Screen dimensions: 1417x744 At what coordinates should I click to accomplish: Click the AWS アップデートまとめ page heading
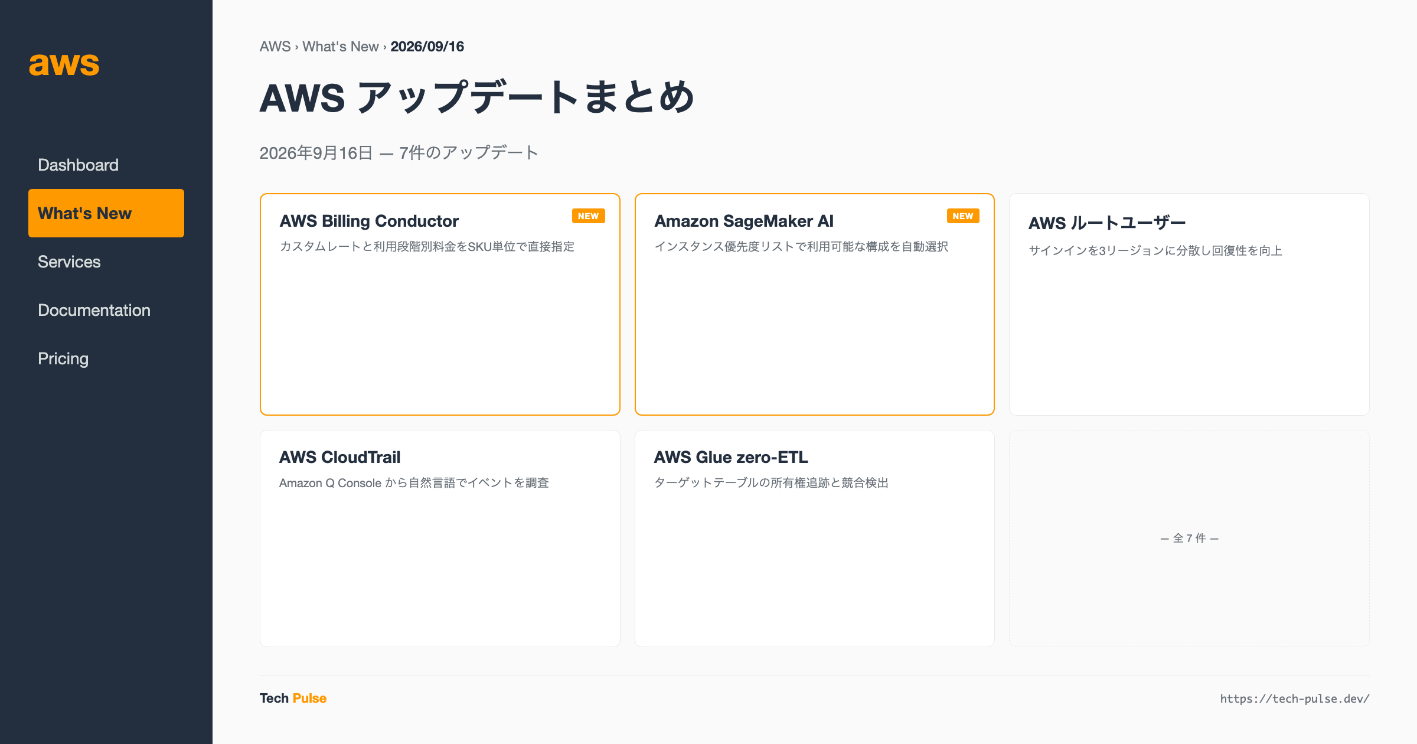click(x=477, y=97)
